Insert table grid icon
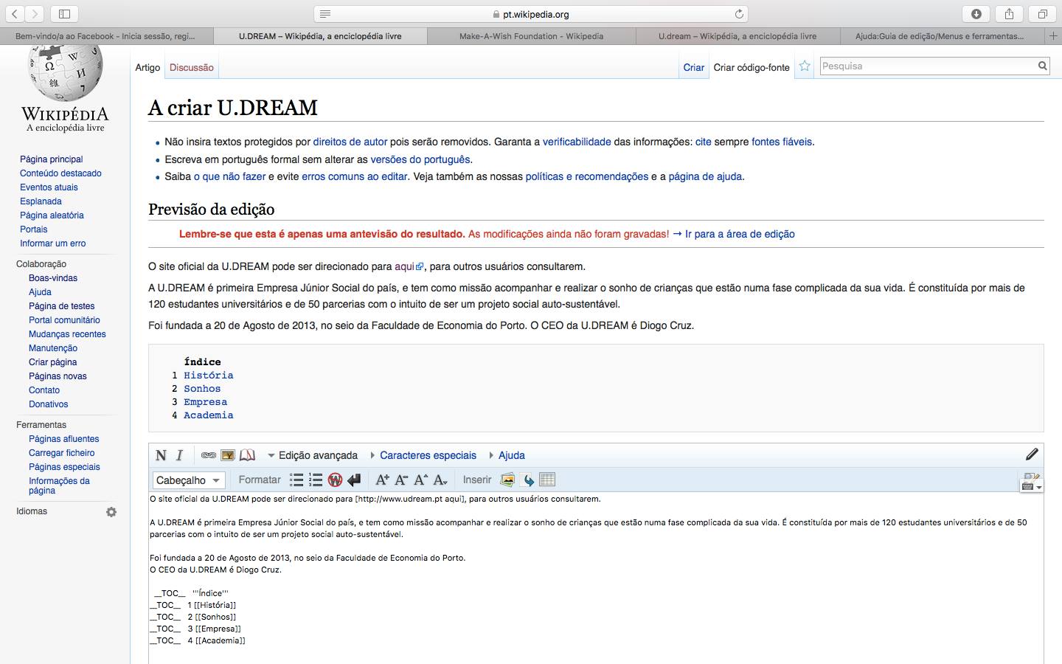This screenshot has height=664, width=1062. (546, 480)
